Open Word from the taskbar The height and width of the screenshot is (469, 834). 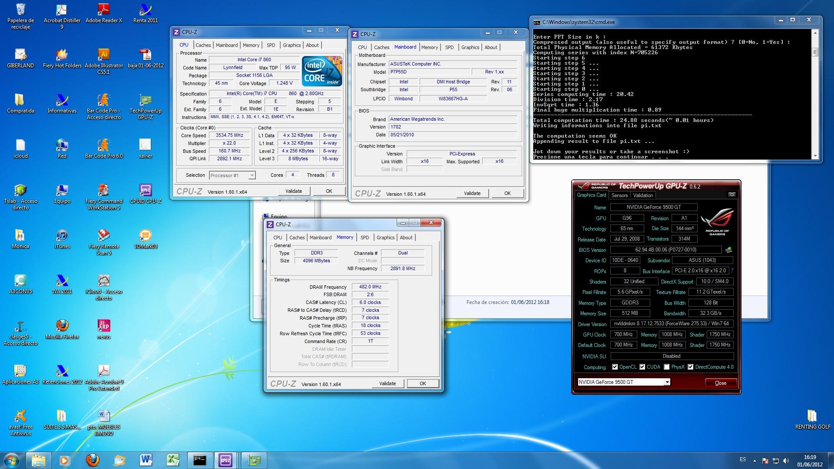tap(146, 460)
